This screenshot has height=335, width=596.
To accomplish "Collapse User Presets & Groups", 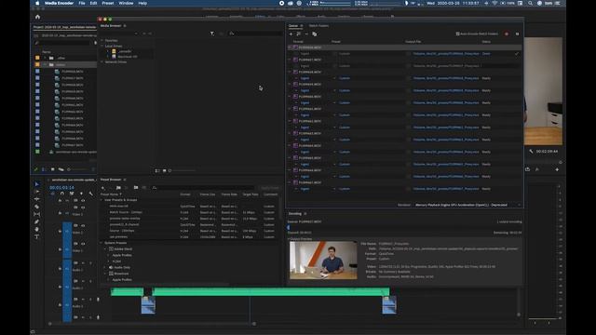I will (102, 200).
